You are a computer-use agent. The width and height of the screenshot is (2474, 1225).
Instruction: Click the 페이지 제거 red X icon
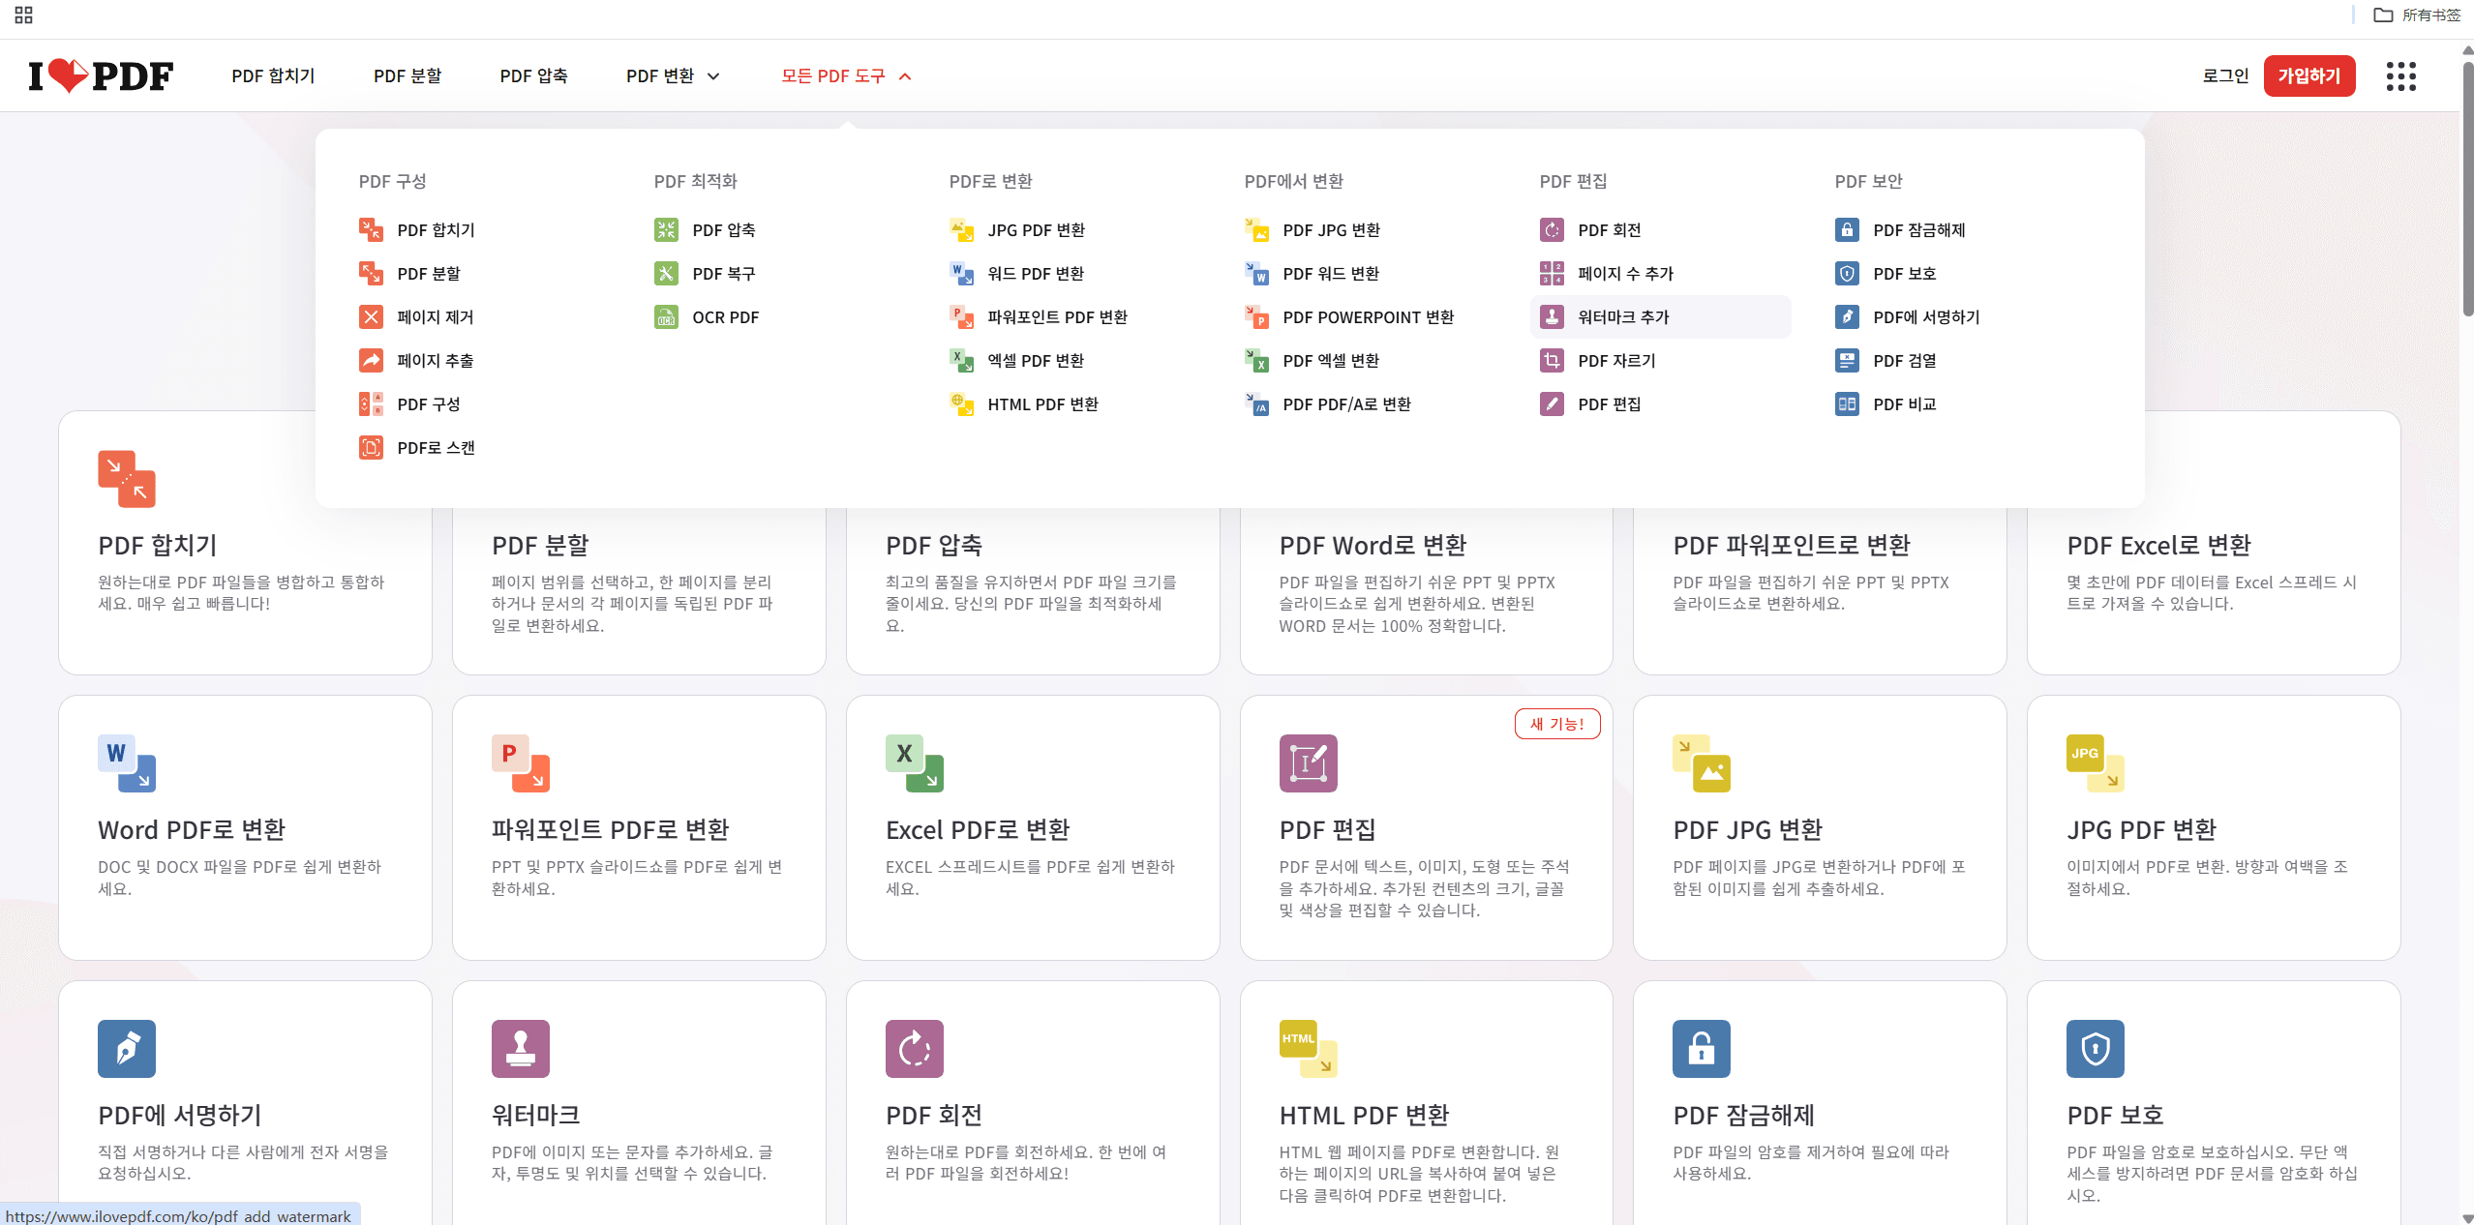coord(371,317)
